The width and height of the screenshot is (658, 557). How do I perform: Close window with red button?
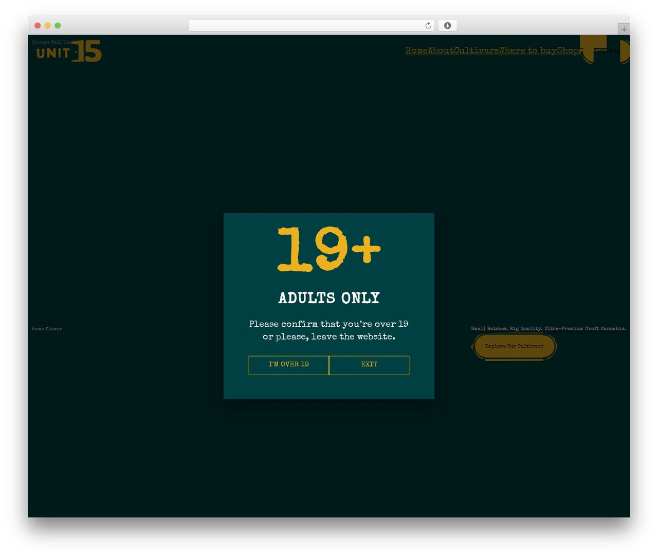[x=38, y=26]
